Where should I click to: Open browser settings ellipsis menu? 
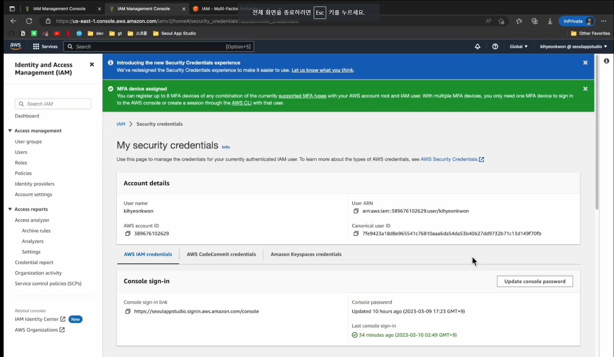(x=604, y=21)
